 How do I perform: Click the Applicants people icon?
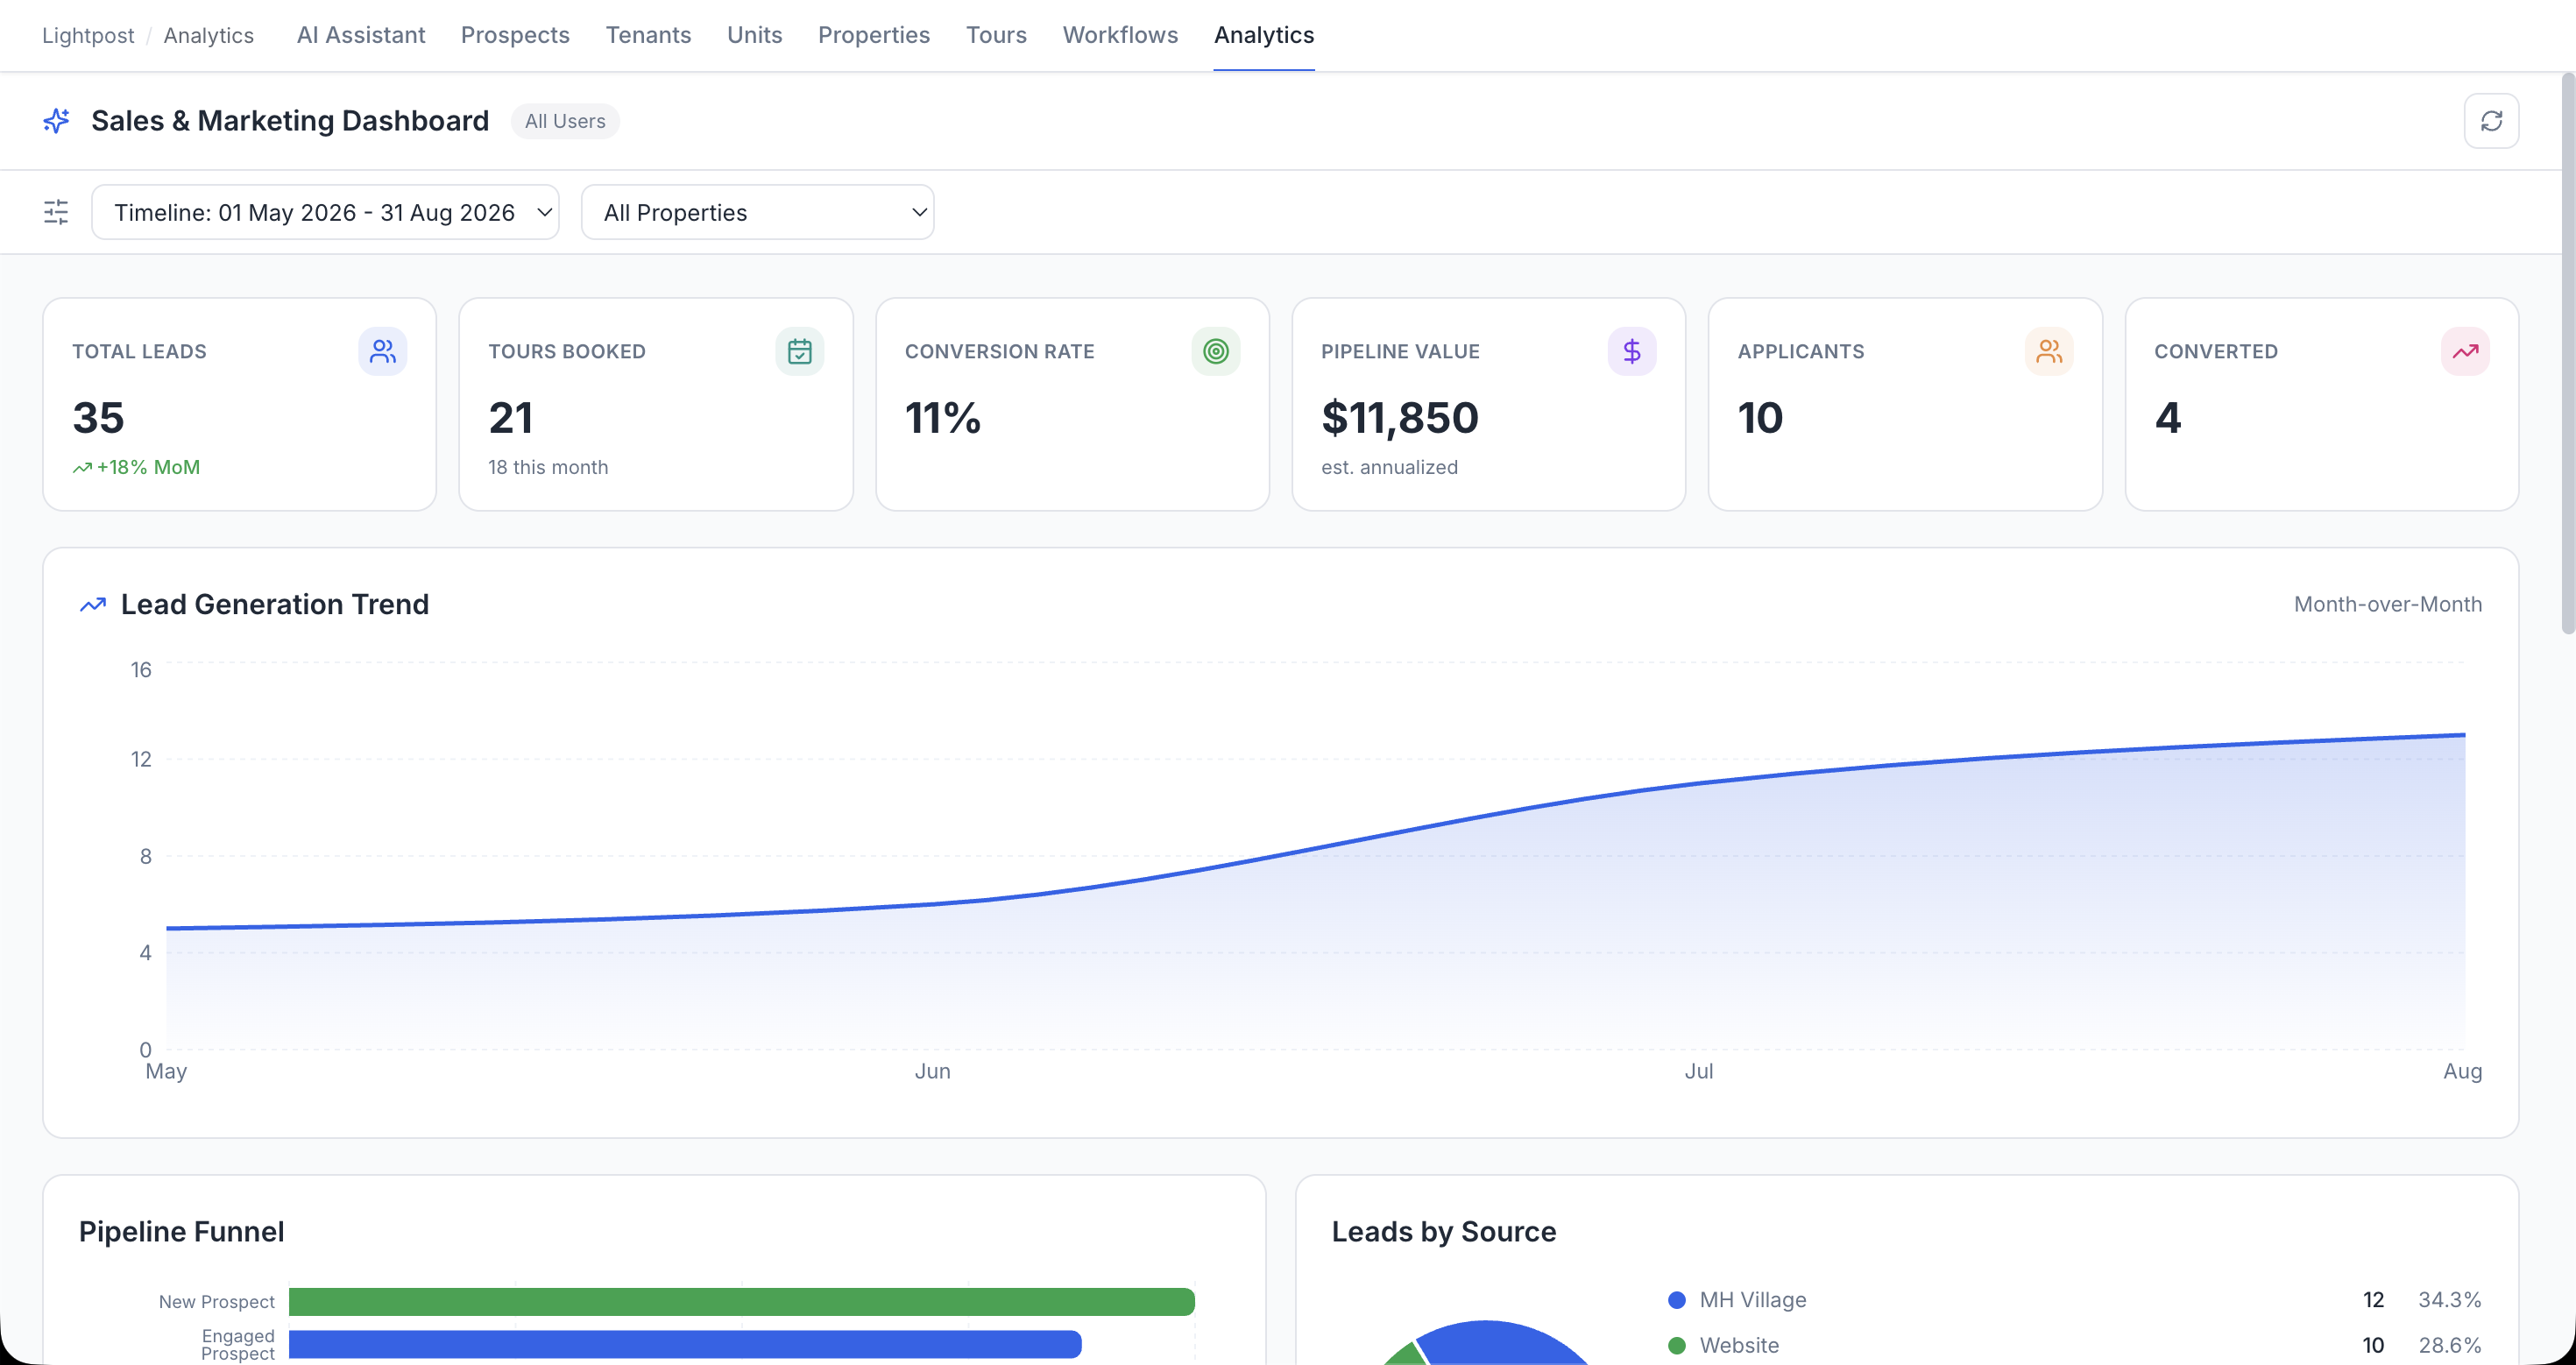click(x=2049, y=351)
